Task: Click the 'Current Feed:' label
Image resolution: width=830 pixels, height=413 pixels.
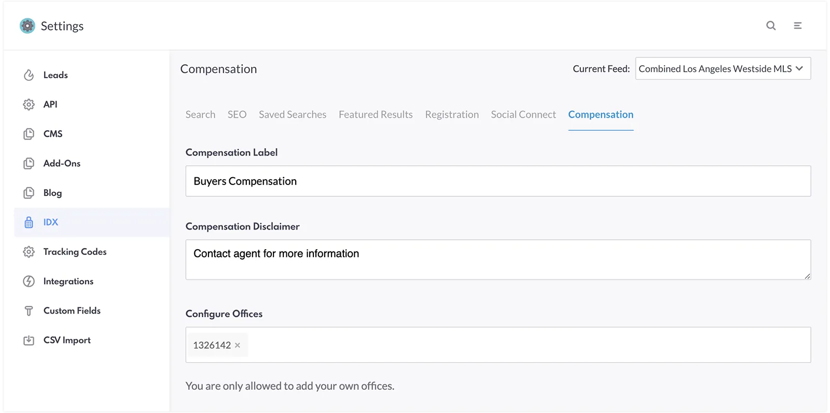Action: pos(601,69)
